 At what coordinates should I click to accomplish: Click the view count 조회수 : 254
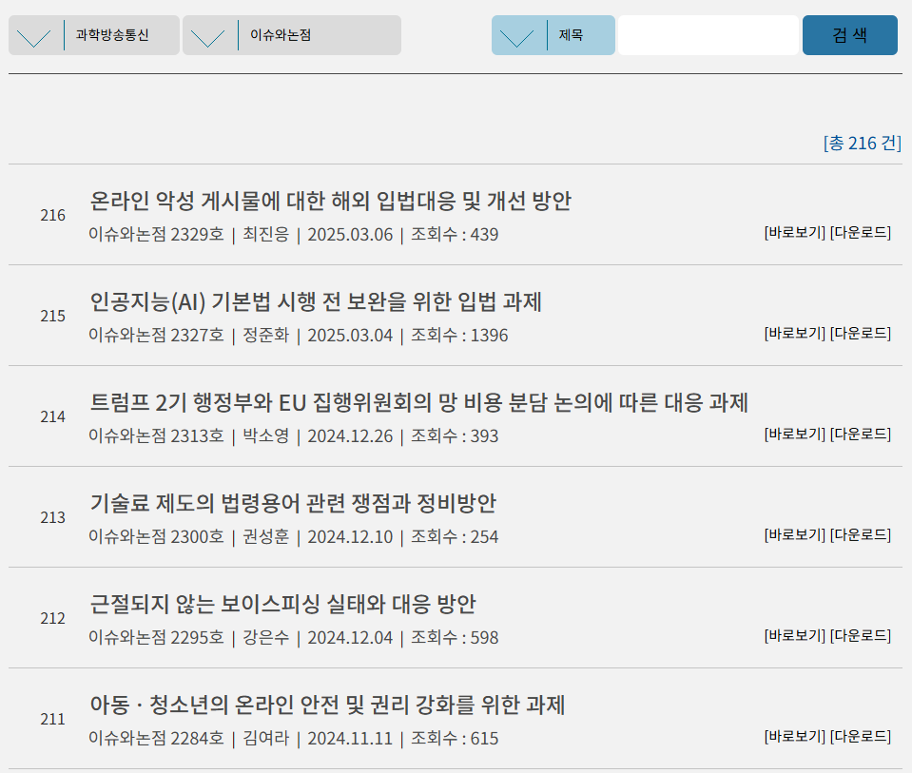coord(455,536)
